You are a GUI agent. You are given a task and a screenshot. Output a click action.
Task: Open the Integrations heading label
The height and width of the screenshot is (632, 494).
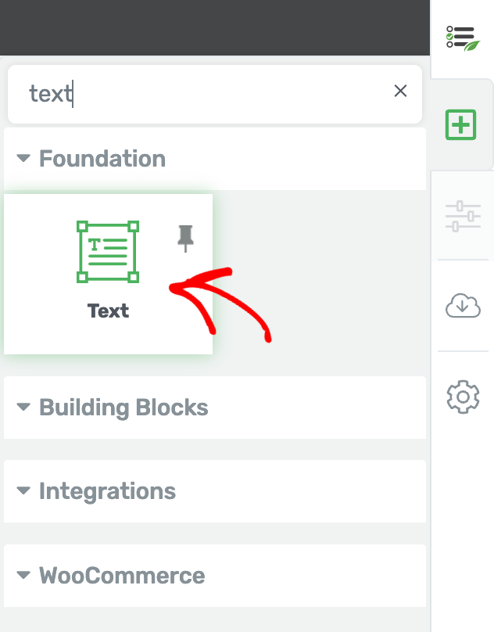tap(107, 491)
